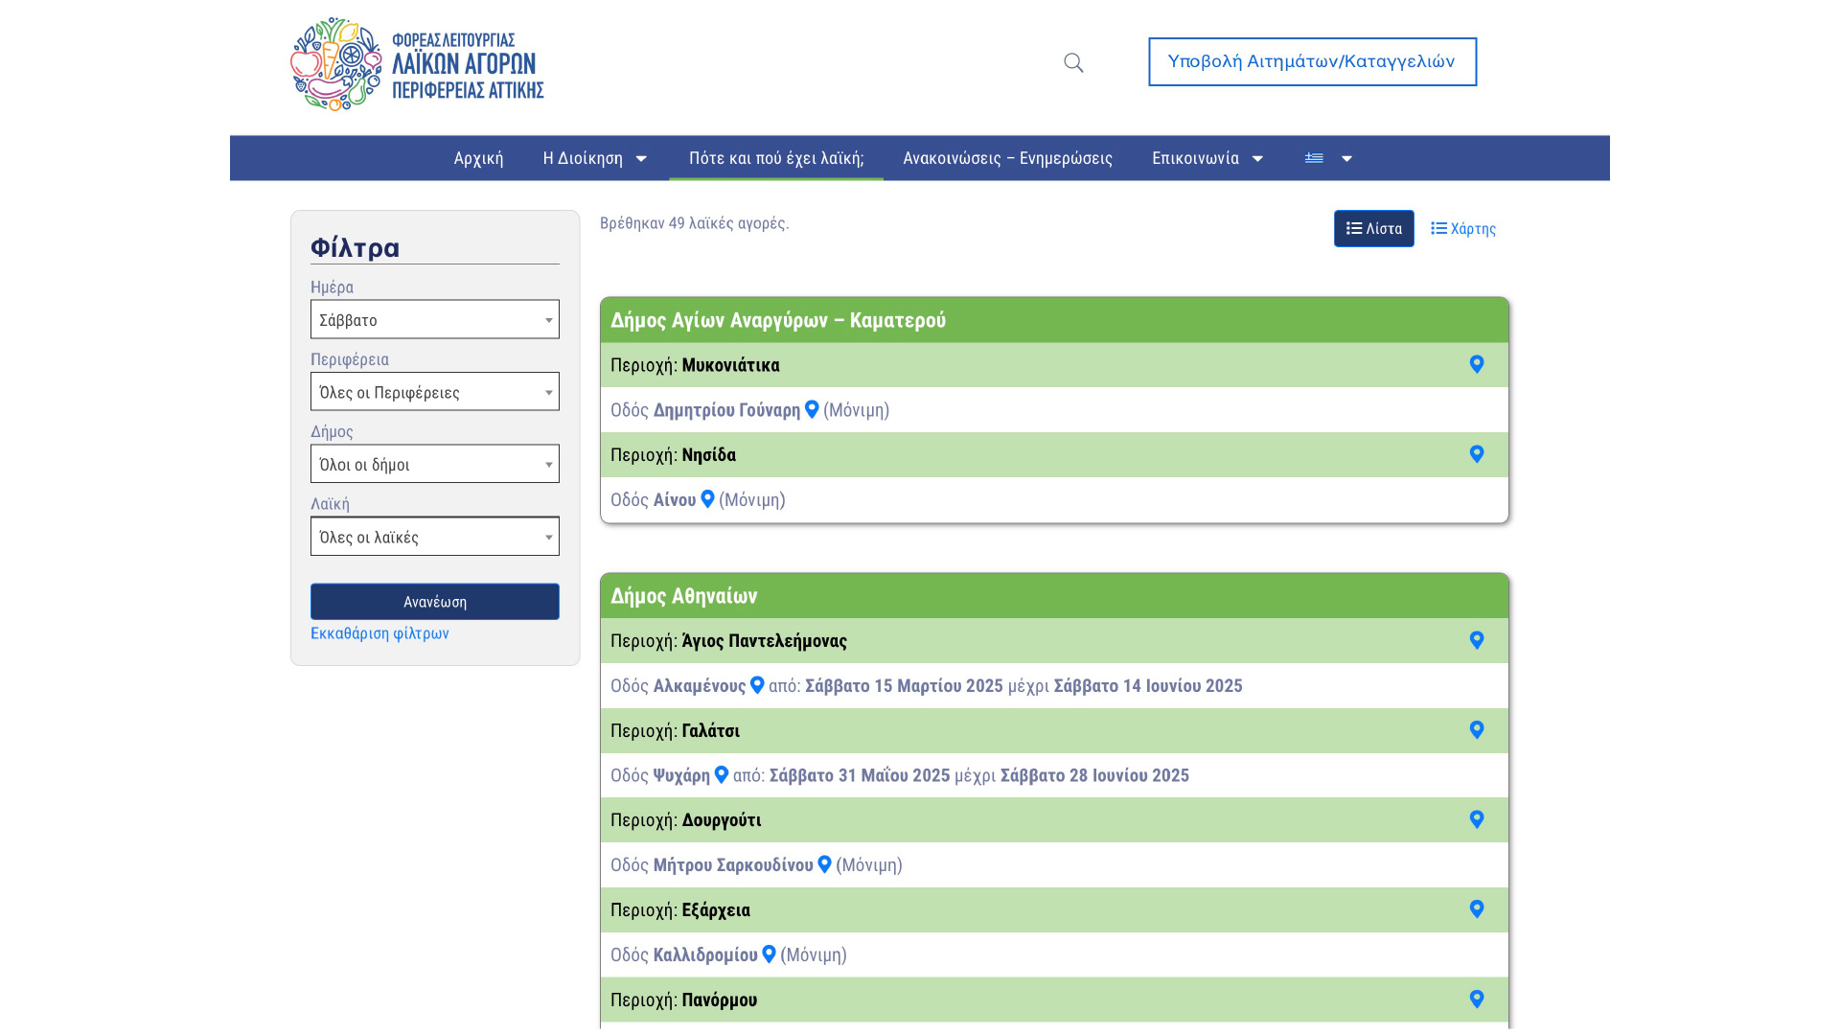This screenshot has height=1035, width=1840.
Task: Click the location pin for Νησίδα area
Action: coord(1476,454)
